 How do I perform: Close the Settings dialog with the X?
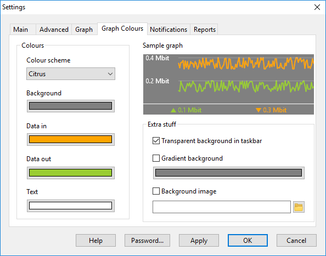317,7
